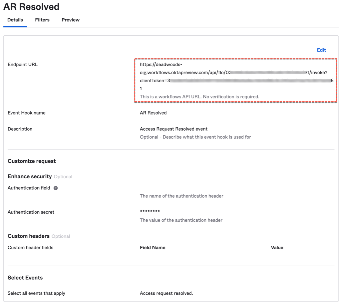Click the Authentication secret label
The height and width of the screenshot is (304, 341).
tap(31, 212)
